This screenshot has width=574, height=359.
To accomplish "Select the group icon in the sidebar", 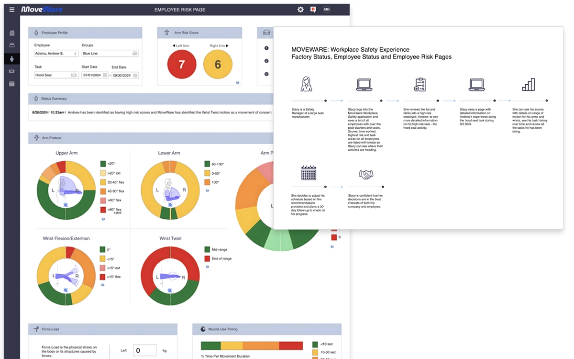I will tap(12, 45).
